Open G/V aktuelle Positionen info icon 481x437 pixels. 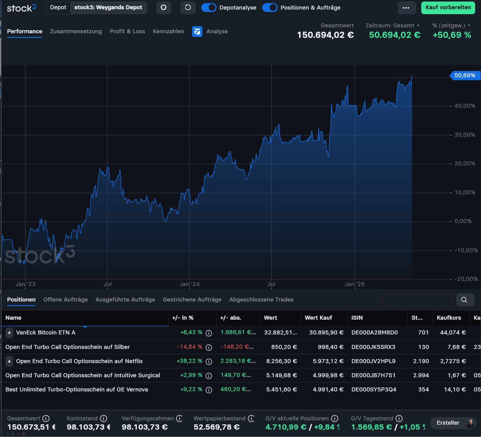(335, 418)
